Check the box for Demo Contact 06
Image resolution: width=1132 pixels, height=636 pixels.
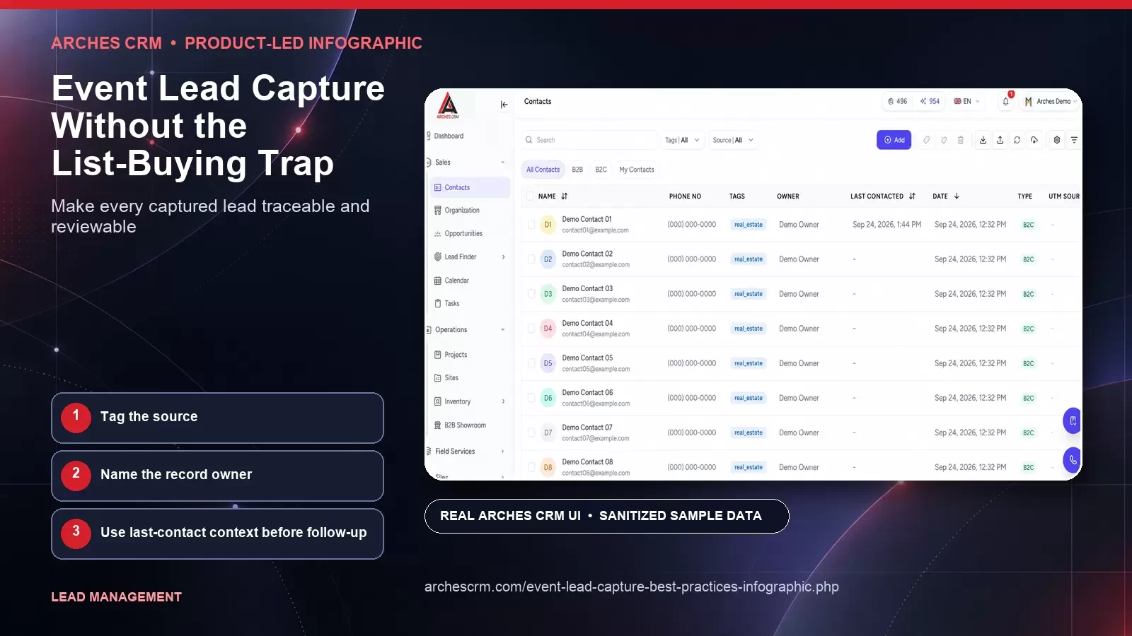(x=531, y=398)
